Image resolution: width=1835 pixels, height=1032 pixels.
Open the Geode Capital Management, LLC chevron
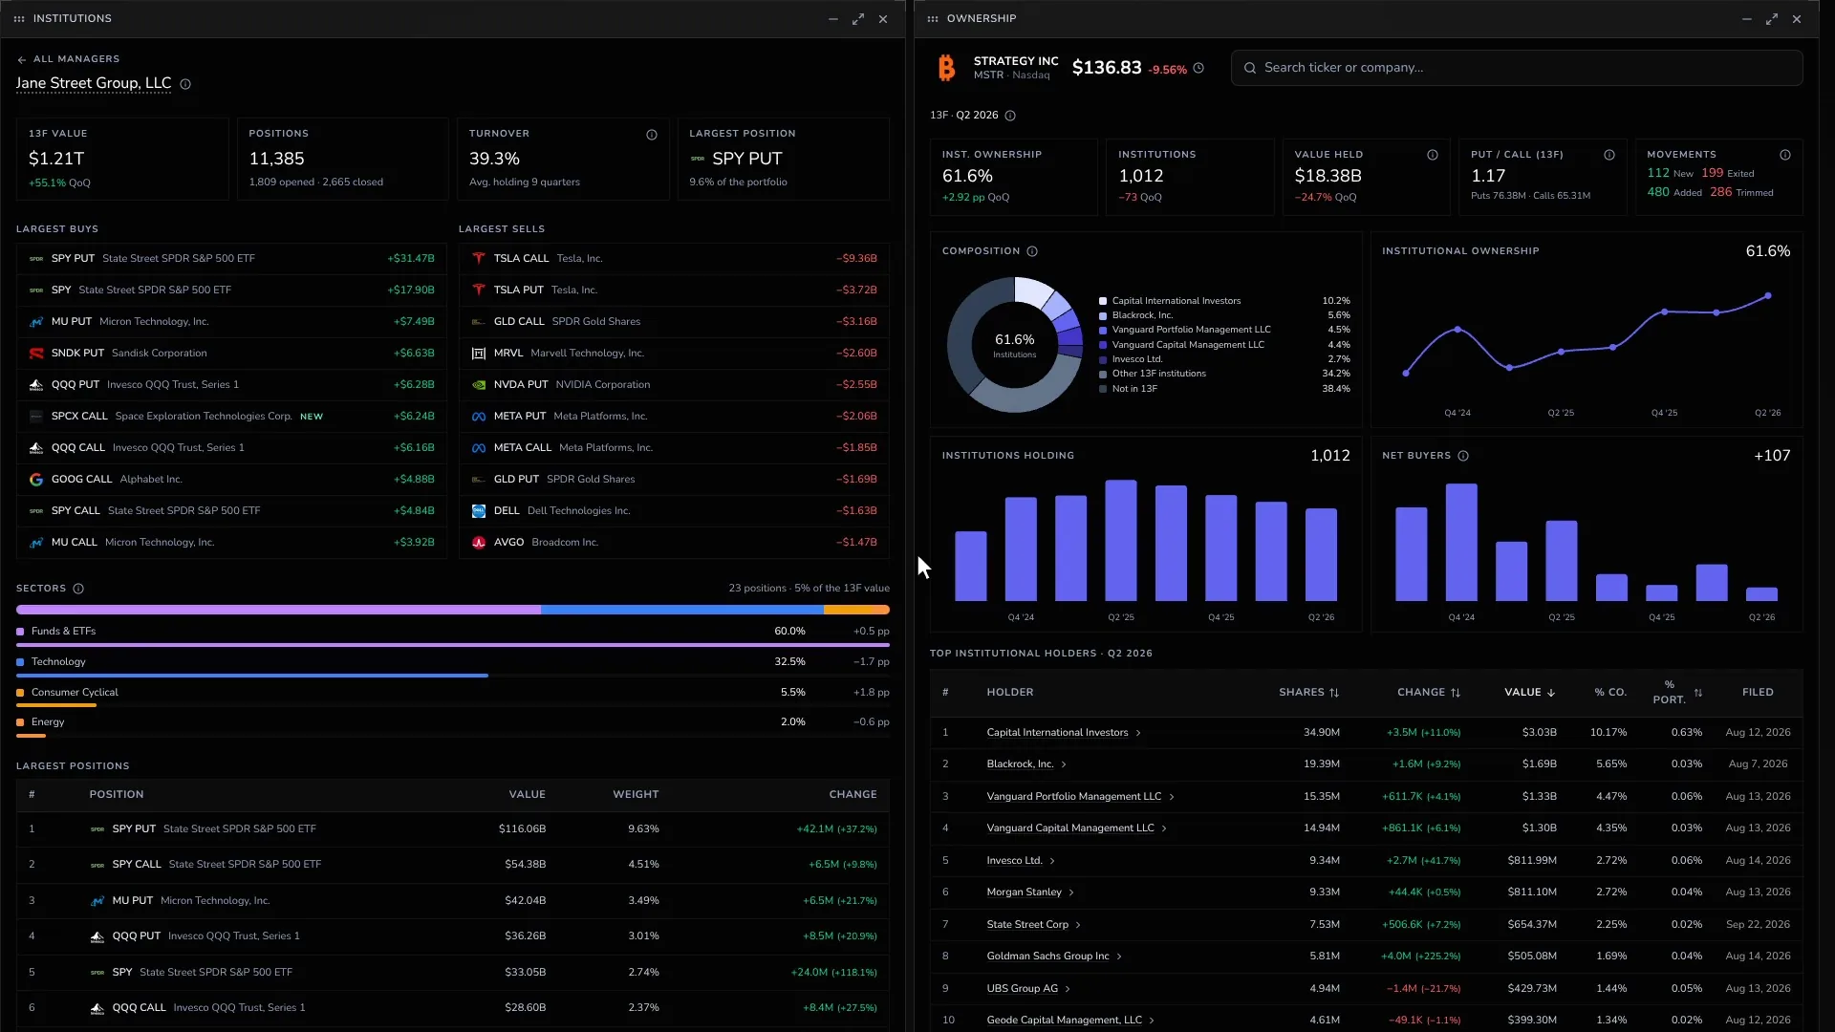pyautogui.click(x=1152, y=1021)
